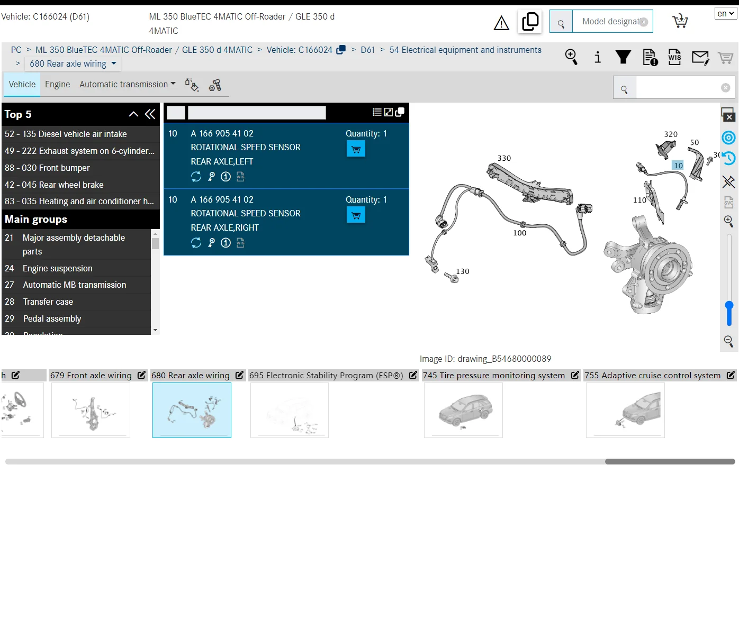Click the edit icon next to '680 Rear axle wiring'
This screenshot has height=638, width=739.
coord(240,375)
